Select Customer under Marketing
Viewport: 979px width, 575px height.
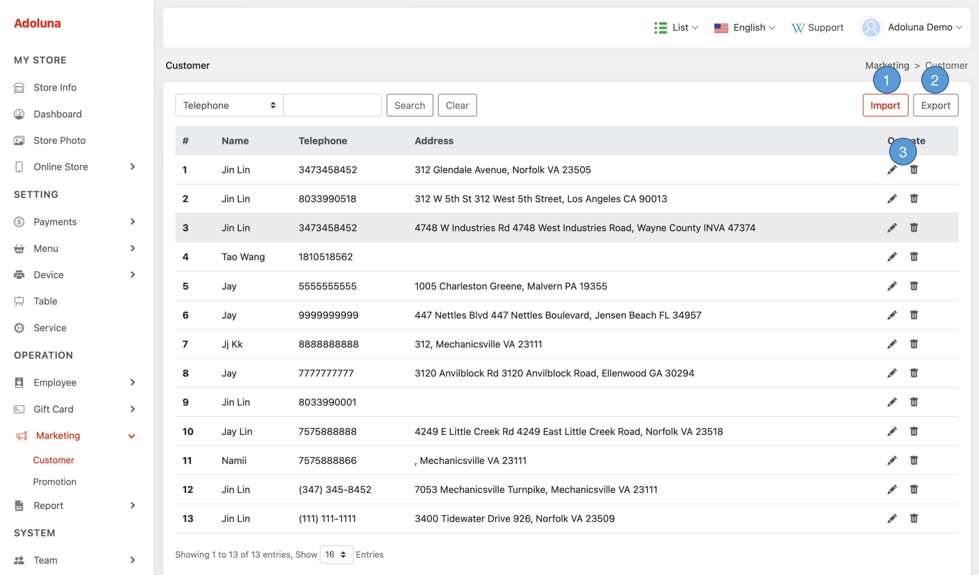[54, 460]
